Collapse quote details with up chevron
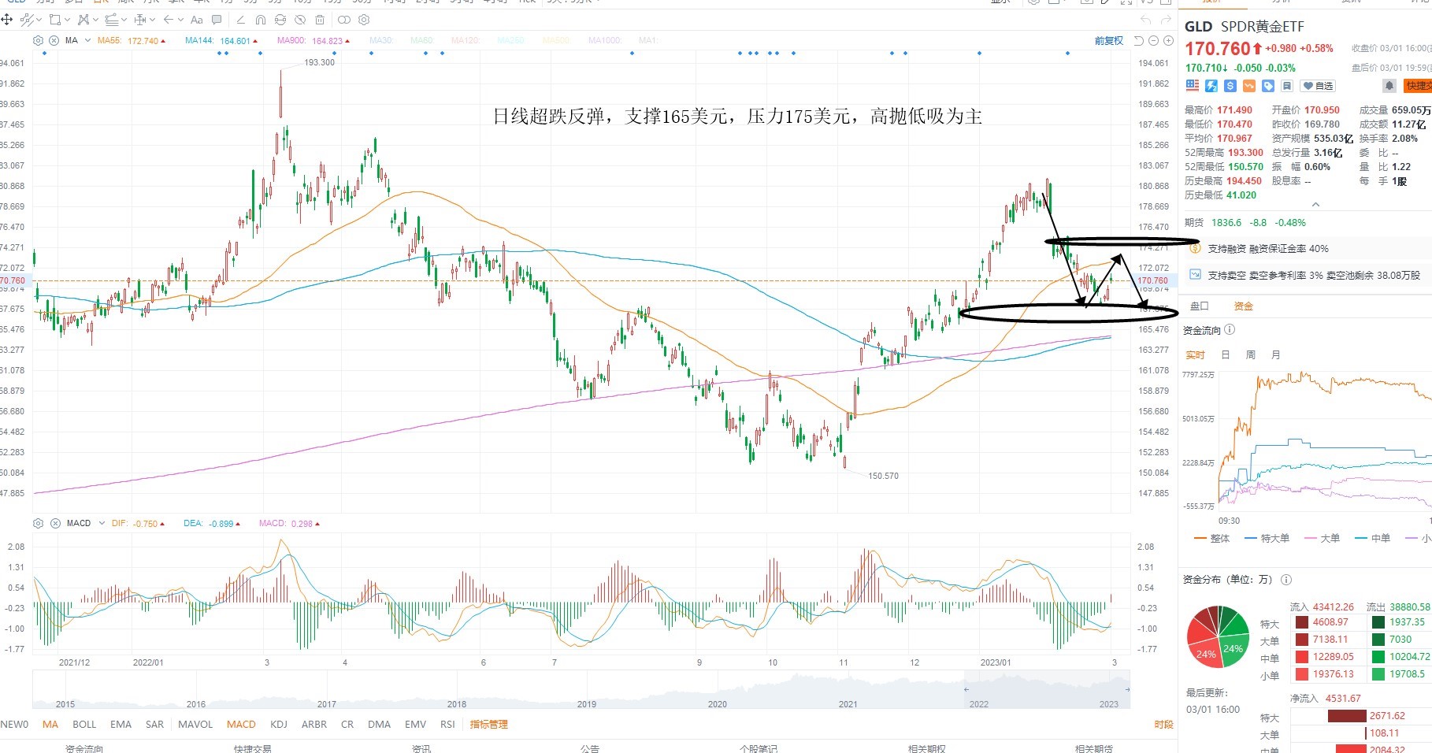 (1315, 205)
